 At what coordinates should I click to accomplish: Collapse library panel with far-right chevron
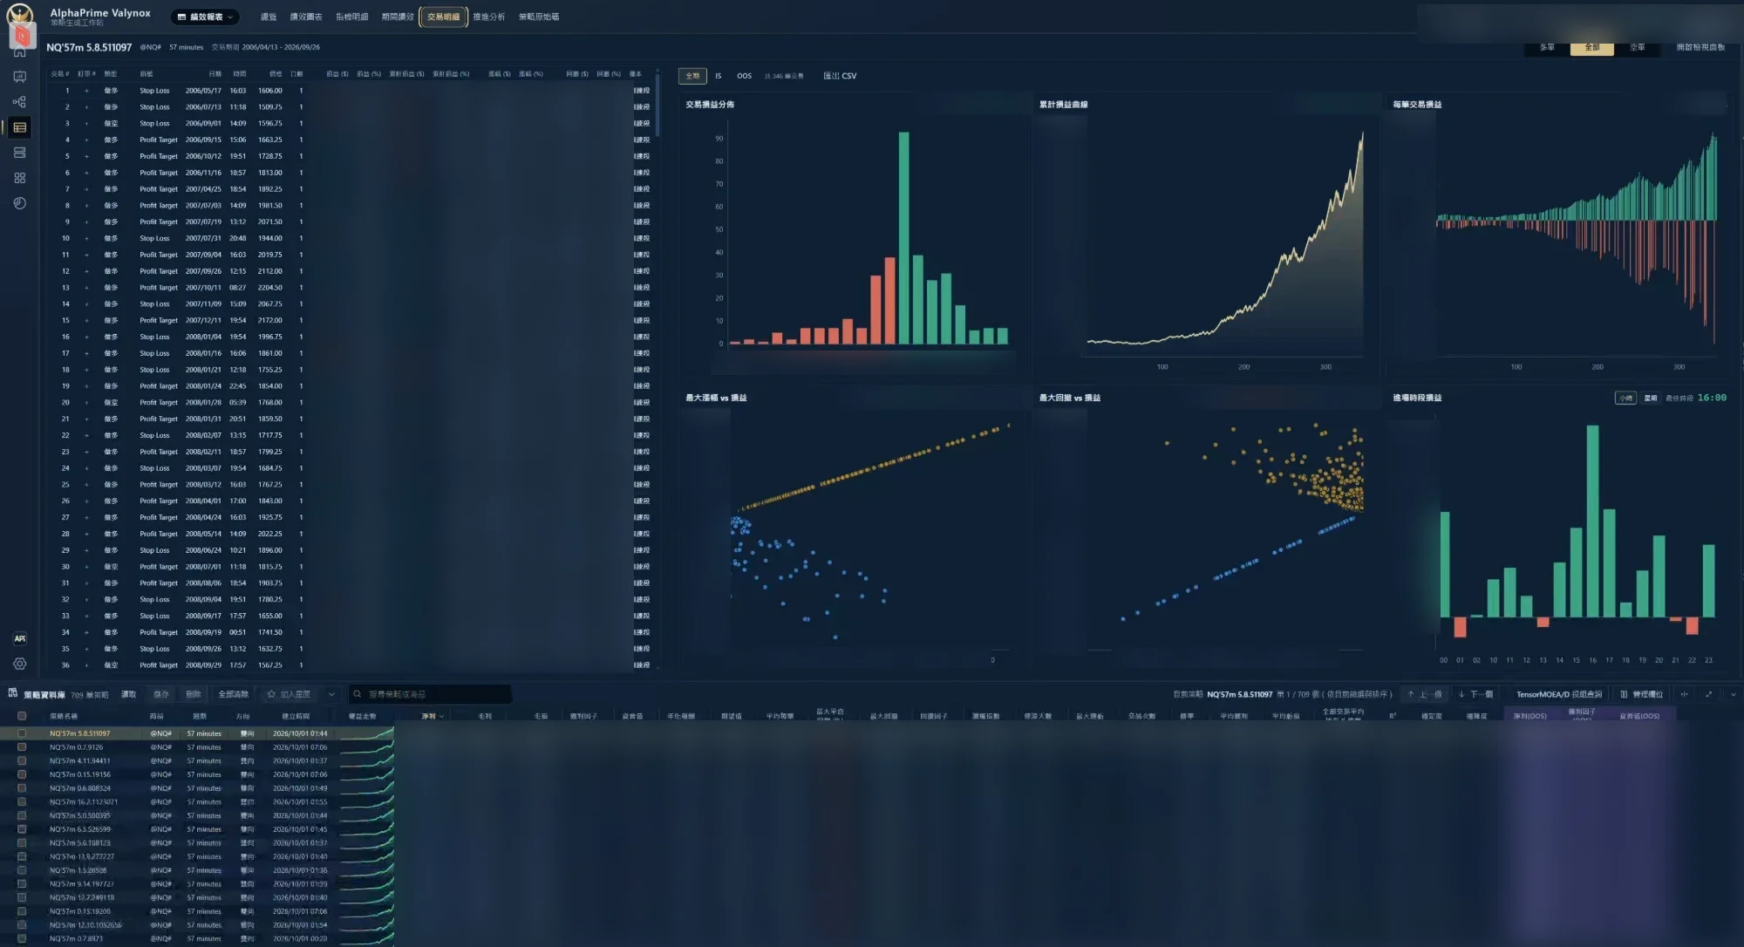[x=1733, y=694]
